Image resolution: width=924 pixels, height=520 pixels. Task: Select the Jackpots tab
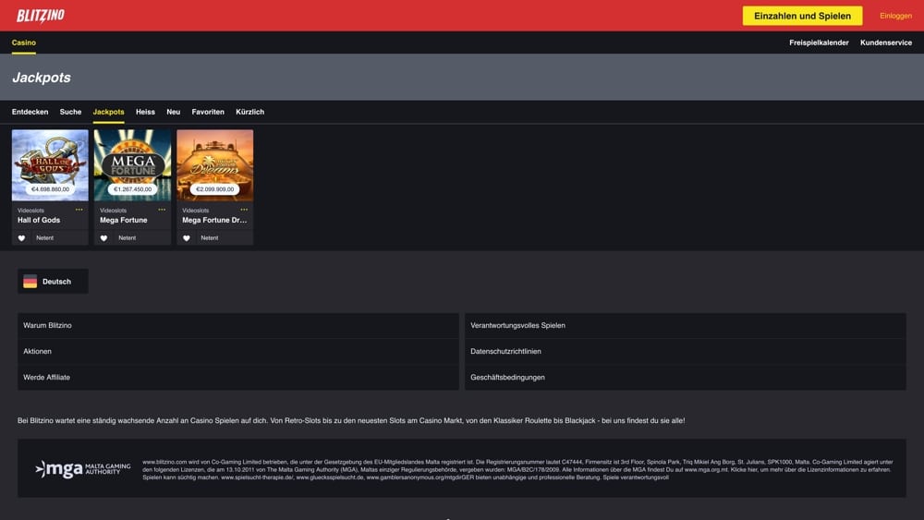pyautogui.click(x=108, y=112)
